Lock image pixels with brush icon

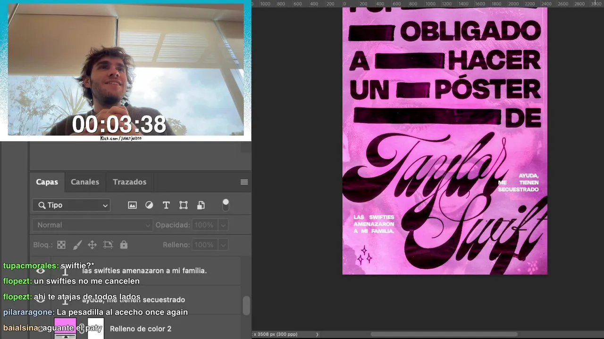(77, 245)
